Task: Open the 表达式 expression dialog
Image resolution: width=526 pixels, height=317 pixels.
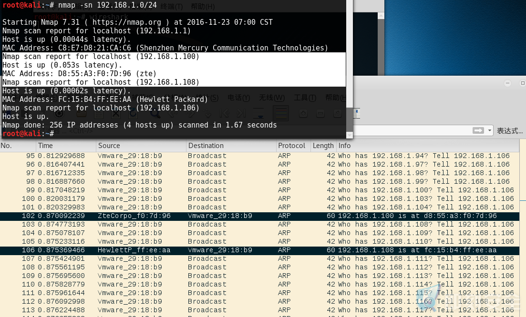Action: (x=510, y=130)
